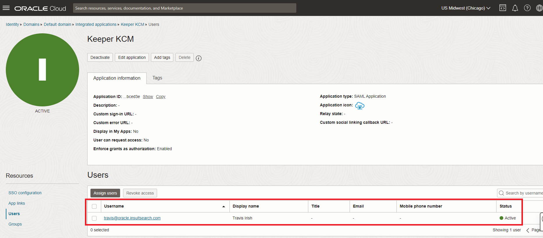Viewport: 543px width, 238px height.
Task: Click the Oracle Cloud logo
Action: [x=40, y=8]
